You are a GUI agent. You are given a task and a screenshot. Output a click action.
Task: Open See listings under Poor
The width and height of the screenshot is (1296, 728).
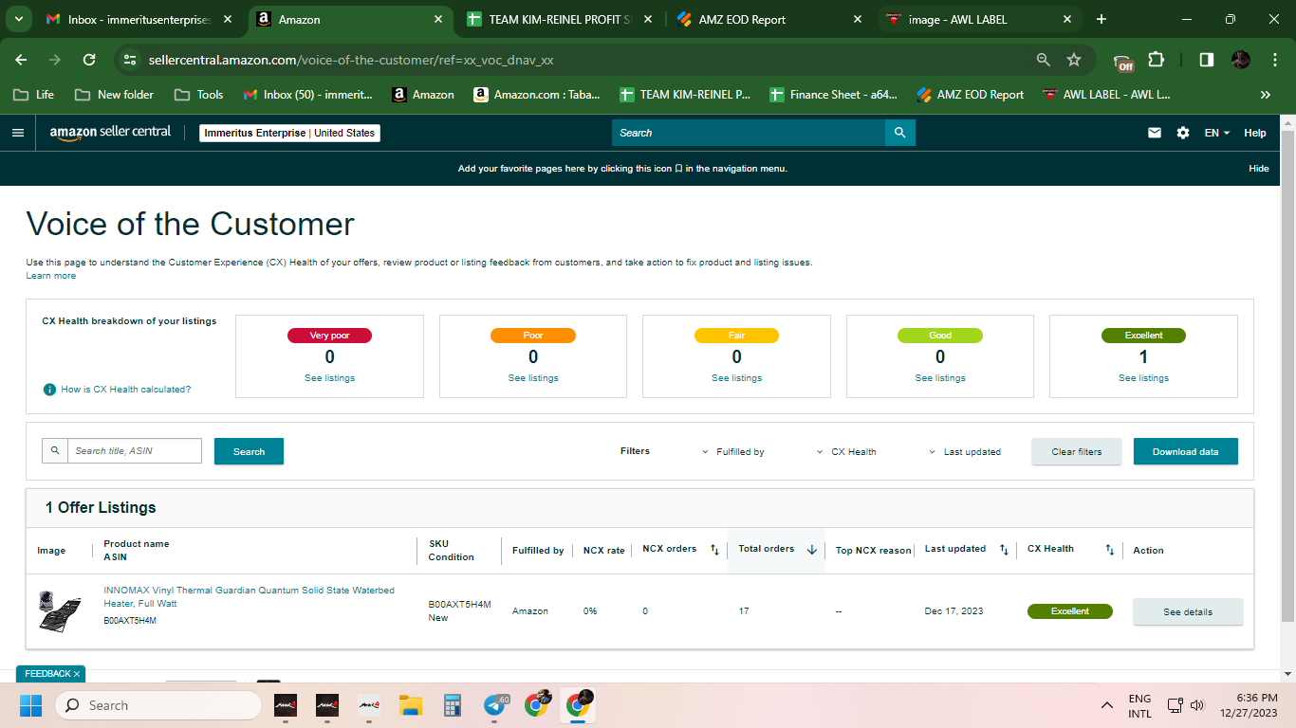coord(533,378)
